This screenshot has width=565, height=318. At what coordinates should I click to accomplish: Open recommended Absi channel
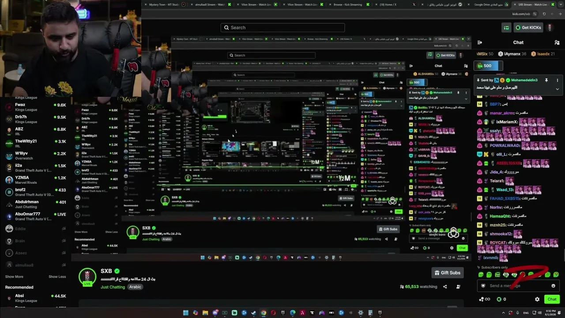[35, 298]
